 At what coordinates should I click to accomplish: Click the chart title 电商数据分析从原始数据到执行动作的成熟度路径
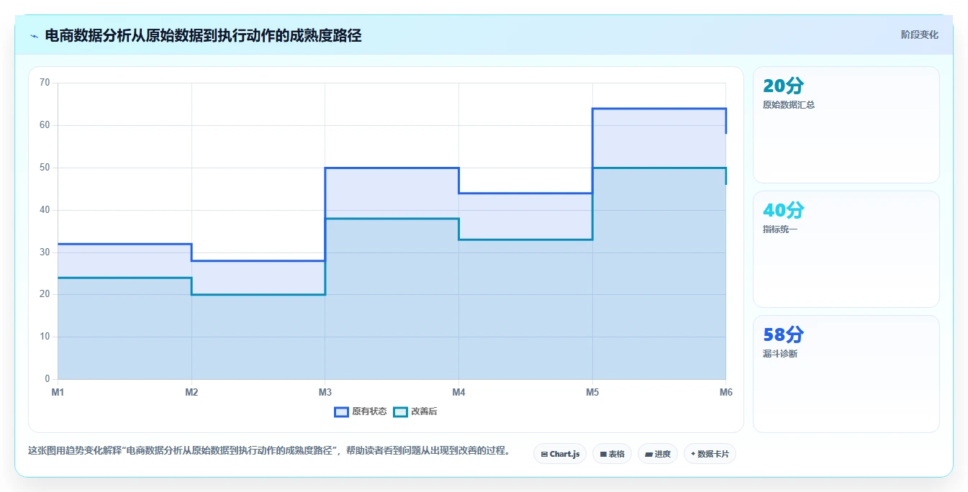pyautogui.click(x=203, y=35)
